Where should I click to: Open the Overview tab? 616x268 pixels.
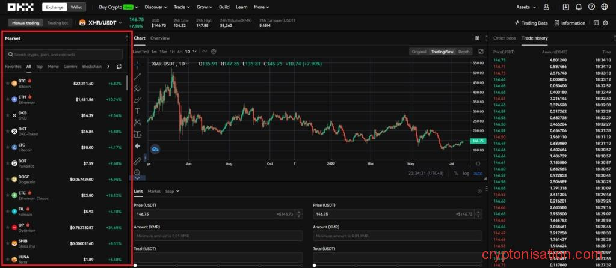(x=160, y=38)
